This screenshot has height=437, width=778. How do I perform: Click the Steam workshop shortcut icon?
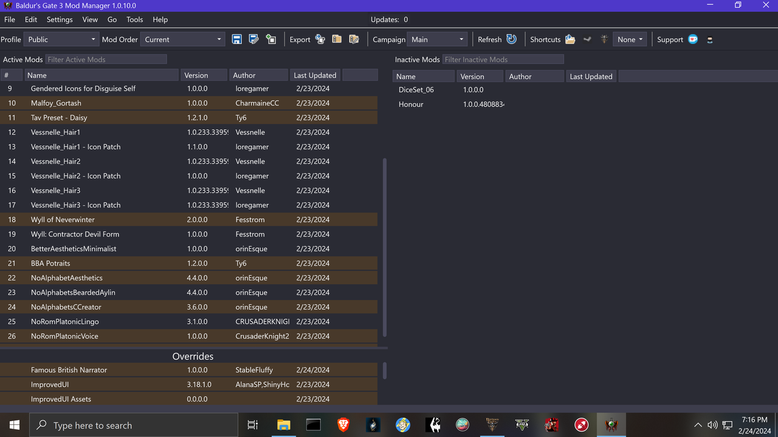(x=587, y=39)
